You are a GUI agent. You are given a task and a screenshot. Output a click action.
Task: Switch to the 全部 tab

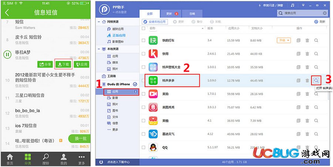click(x=150, y=14)
